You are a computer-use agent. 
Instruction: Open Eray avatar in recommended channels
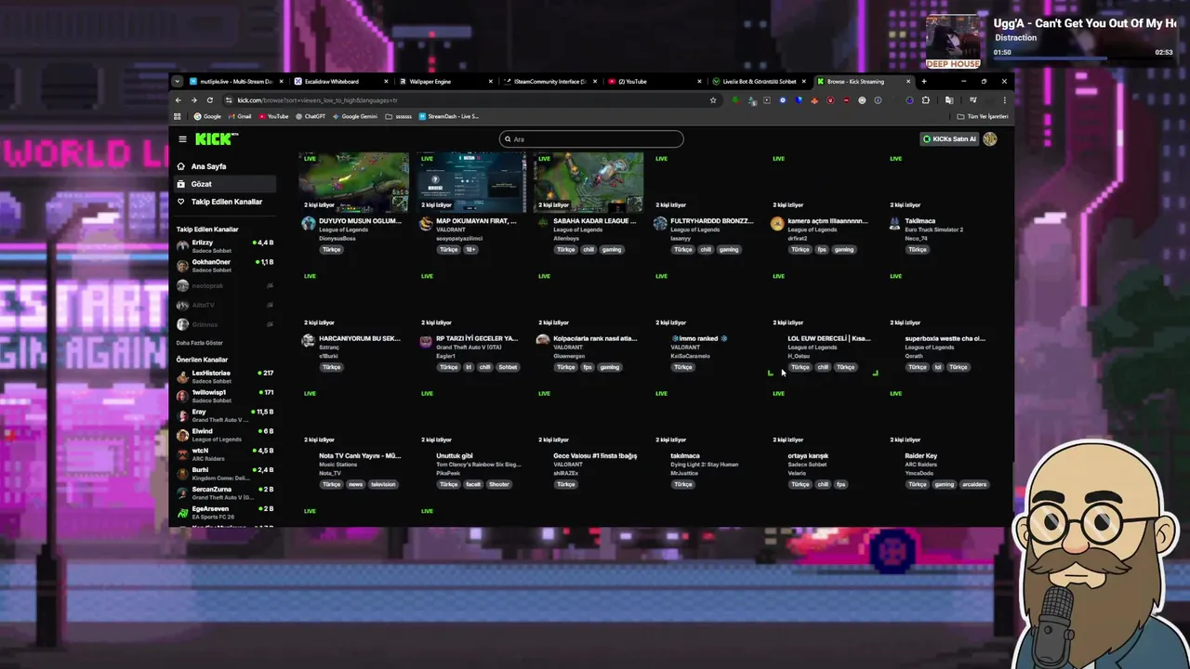[x=182, y=415]
